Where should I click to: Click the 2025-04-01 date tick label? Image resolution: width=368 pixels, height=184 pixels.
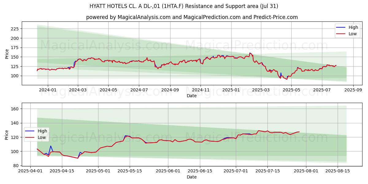pyautogui.click(x=30, y=171)
